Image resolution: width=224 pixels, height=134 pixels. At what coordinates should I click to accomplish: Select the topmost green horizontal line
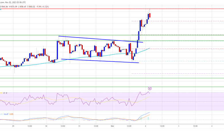pos(86,35)
